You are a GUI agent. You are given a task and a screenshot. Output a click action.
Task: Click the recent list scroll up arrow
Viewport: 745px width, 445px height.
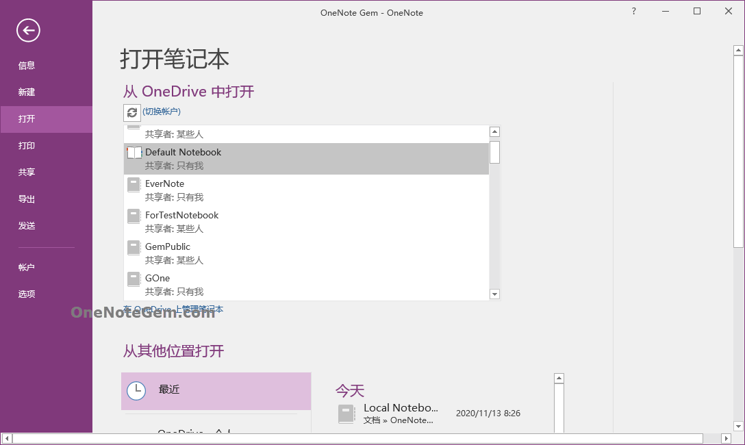(x=559, y=379)
